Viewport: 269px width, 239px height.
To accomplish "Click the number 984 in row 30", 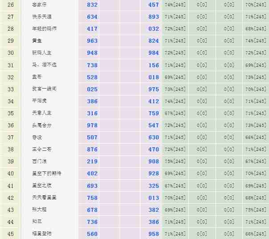I will (154, 53).
